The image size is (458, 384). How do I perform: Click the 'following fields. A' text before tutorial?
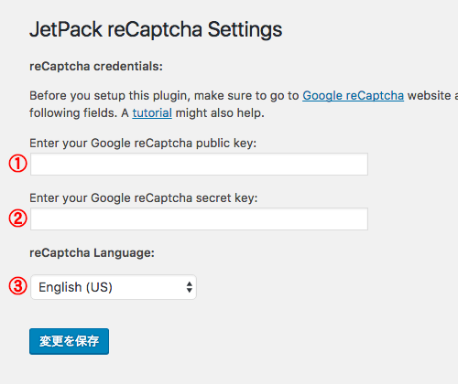tap(79, 113)
